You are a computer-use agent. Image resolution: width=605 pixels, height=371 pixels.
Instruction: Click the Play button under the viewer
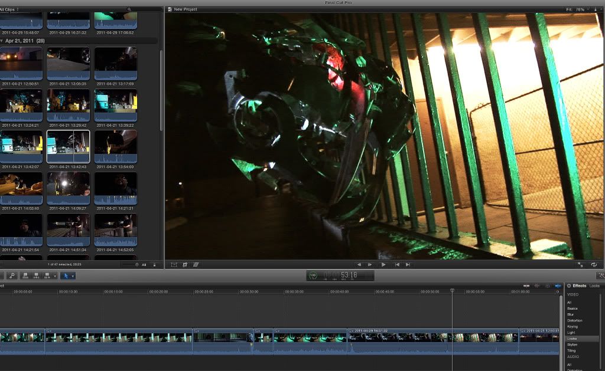coord(383,265)
